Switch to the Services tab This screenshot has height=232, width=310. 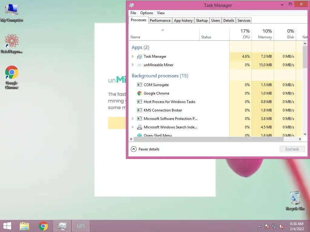(244, 20)
